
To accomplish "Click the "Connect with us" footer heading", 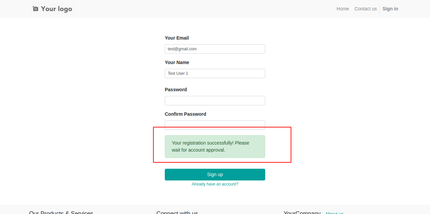I will pyautogui.click(x=177, y=212).
